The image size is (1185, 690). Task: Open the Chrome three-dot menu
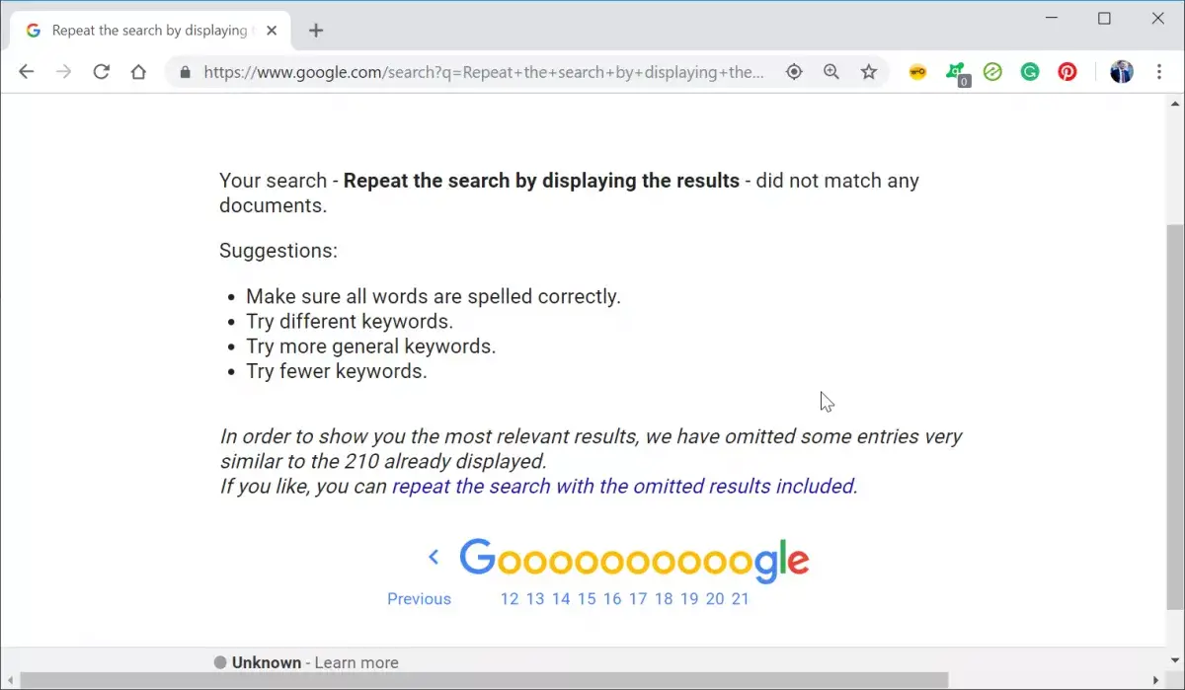pyautogui.click(x=1159, y=72)
